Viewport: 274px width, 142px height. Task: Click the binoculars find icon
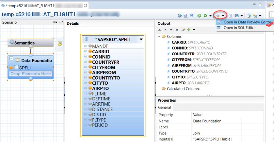[x=192, y=16]
